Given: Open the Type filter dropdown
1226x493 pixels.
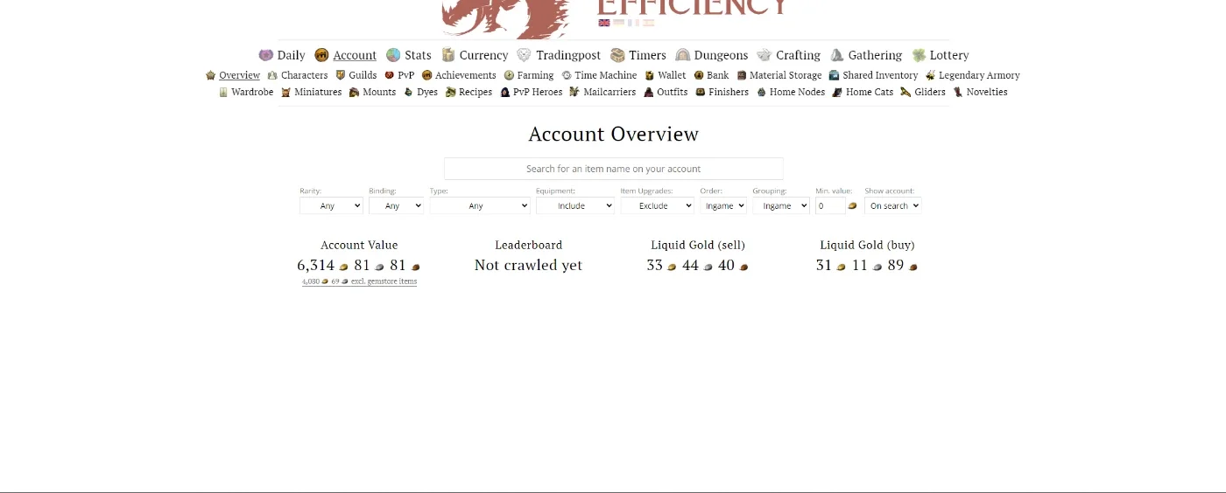Looking at the screenshot, I should tap(480, 205).
